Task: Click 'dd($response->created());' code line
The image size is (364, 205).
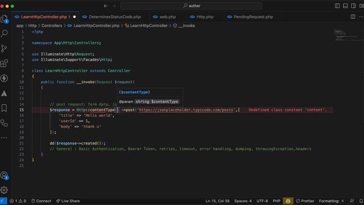Action: tap(77, 143)
